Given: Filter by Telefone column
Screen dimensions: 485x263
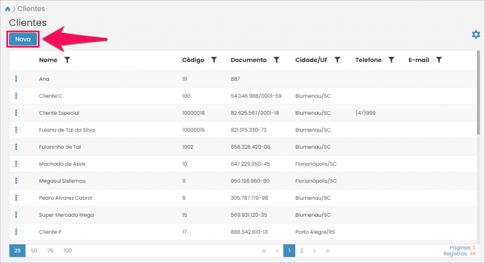Looking at the screenshot, I should pyautogui.click(x=391, y=60).
